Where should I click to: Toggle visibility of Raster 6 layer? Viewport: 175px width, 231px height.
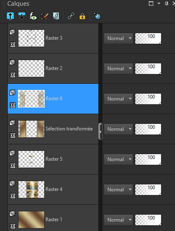click(13, 105)
